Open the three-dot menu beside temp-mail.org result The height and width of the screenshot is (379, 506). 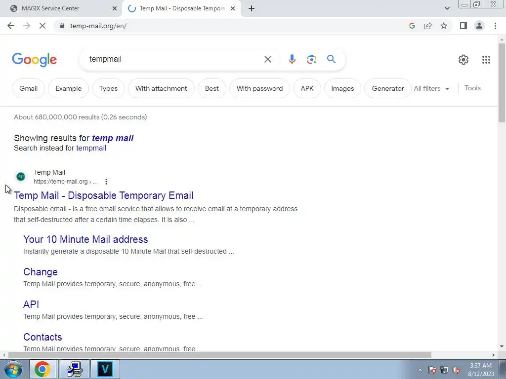point(106,182)
